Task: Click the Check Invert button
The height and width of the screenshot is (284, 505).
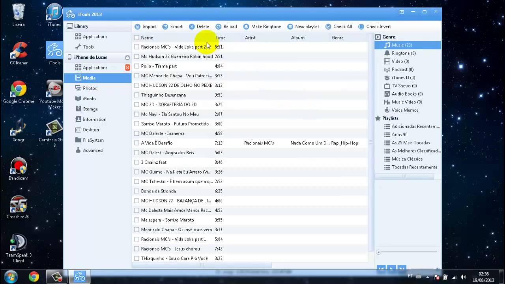Action: click(374, 26)
